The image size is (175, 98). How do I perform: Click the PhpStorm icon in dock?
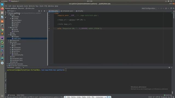[x=2, y=38]
